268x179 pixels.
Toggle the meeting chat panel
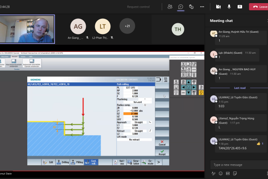click(x=180, y=7)
